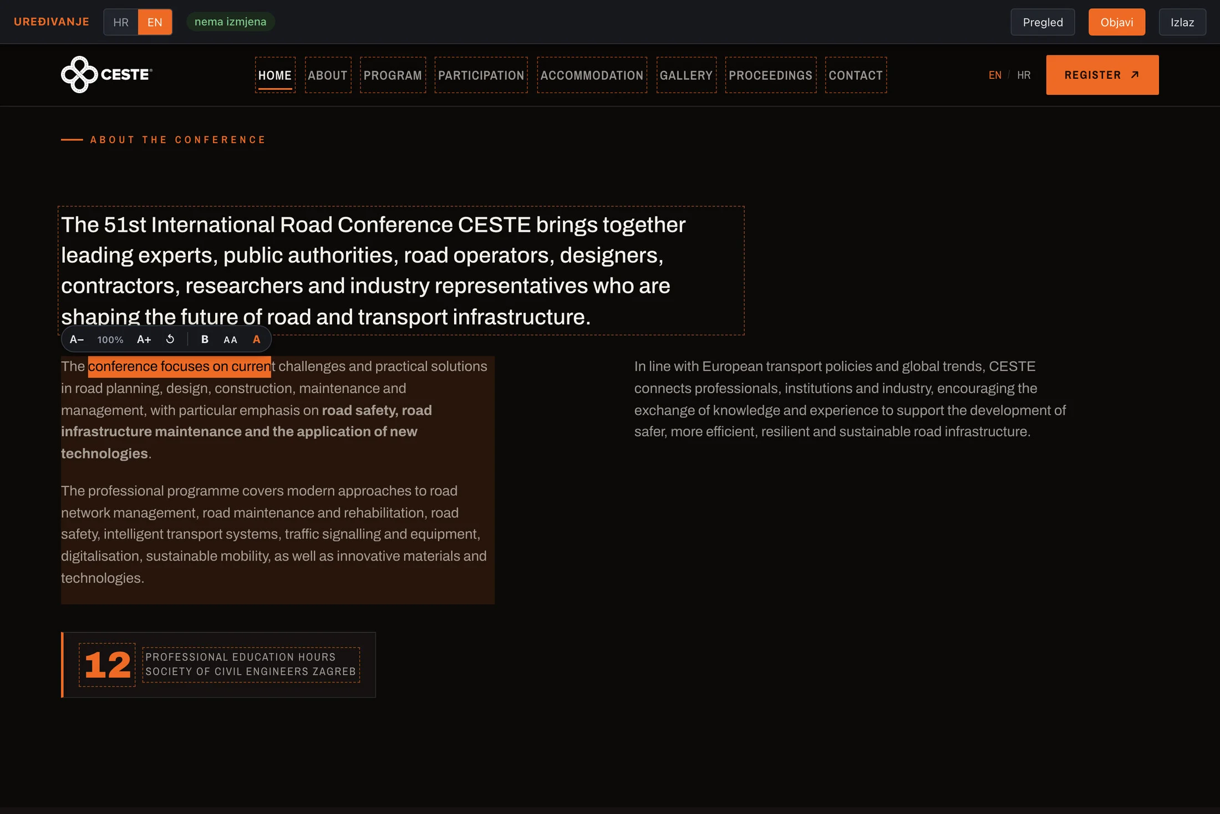This screenshot has width=1220, height=814.
Task: Decrease font size with A− button
Action: [x=77, y=339]
